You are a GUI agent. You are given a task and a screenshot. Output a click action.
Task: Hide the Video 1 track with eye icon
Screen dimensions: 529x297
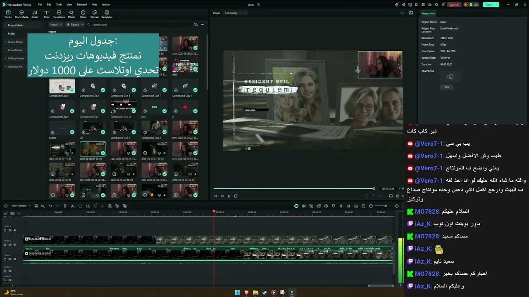pos(15,259)
